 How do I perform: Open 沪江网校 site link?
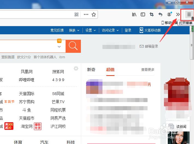(x=58, y=126)
